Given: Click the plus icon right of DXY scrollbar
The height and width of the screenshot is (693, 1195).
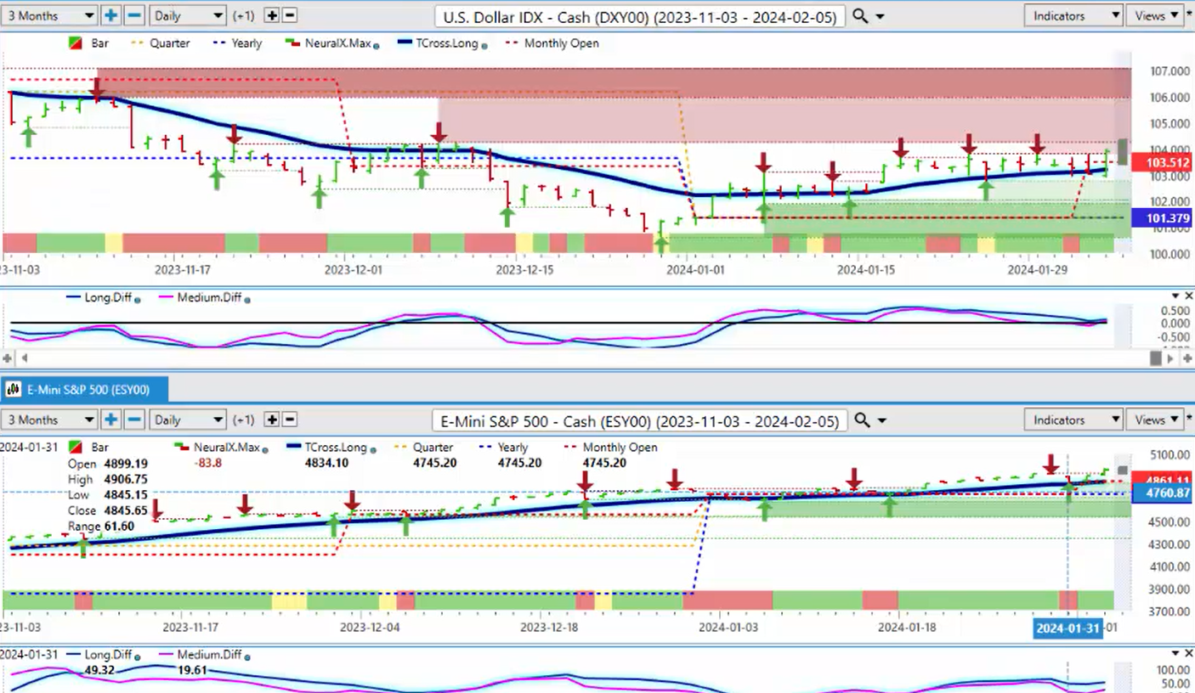Looking at the screenshot, I should [x=1187, y=358].
